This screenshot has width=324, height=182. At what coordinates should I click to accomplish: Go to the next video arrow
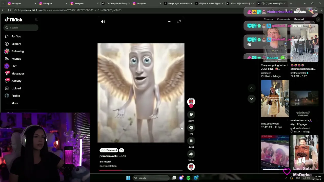pyautogui.click(x=252, y=99)
